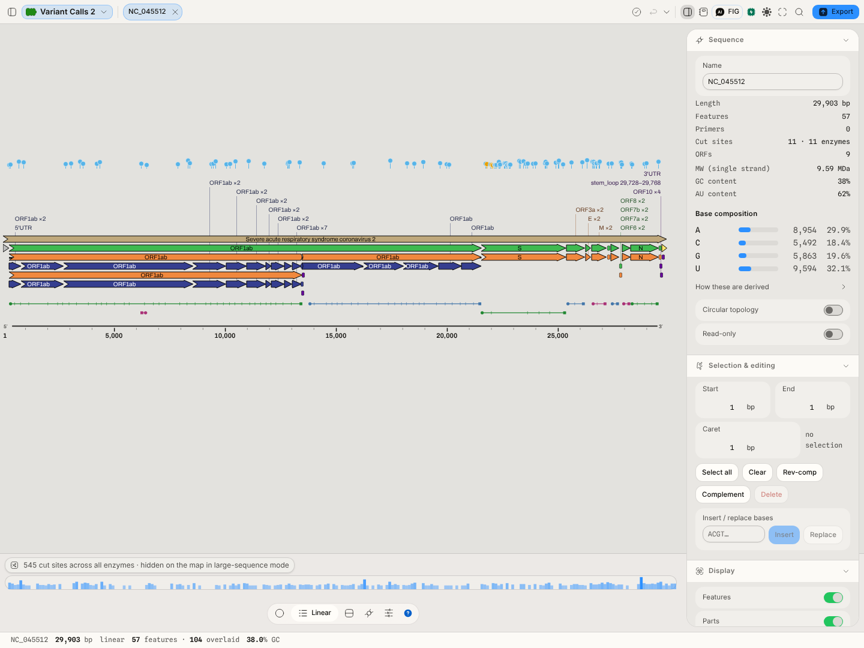
Task: Click the Insert button
Action: tap(784, 535)
